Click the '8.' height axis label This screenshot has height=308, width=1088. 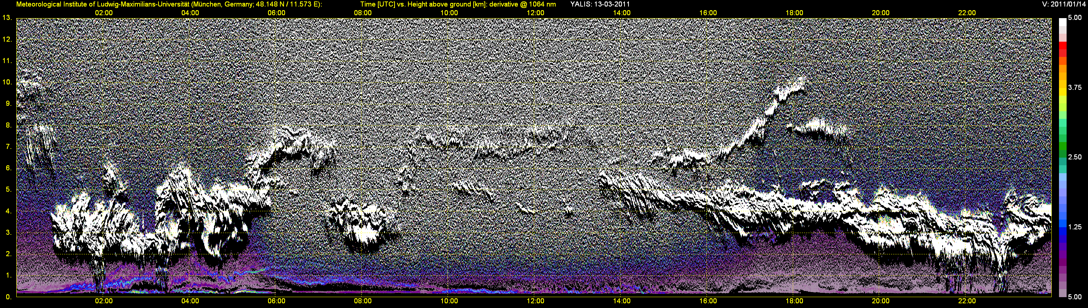(9, 125)
